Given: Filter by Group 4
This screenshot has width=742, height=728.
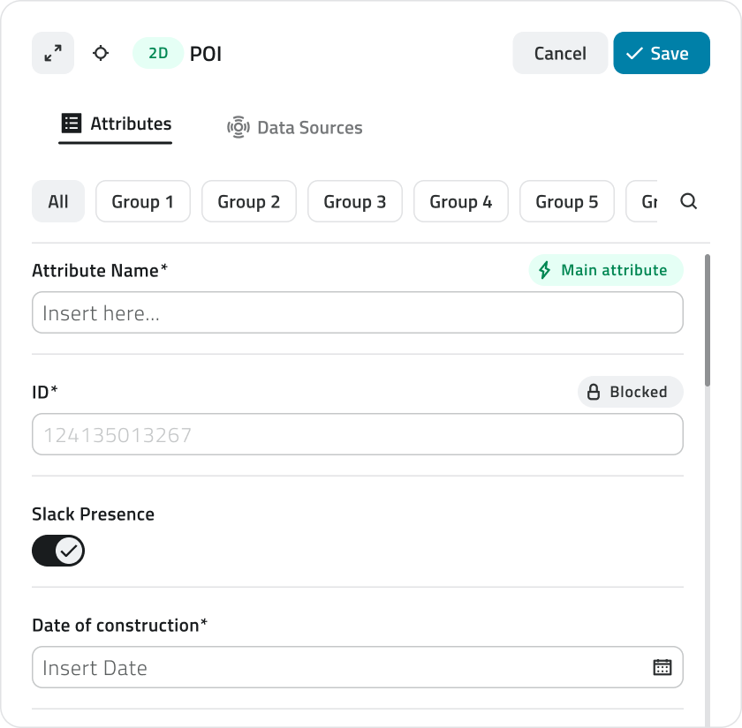Looking at the screenshot, I should (x=461, y=202).
